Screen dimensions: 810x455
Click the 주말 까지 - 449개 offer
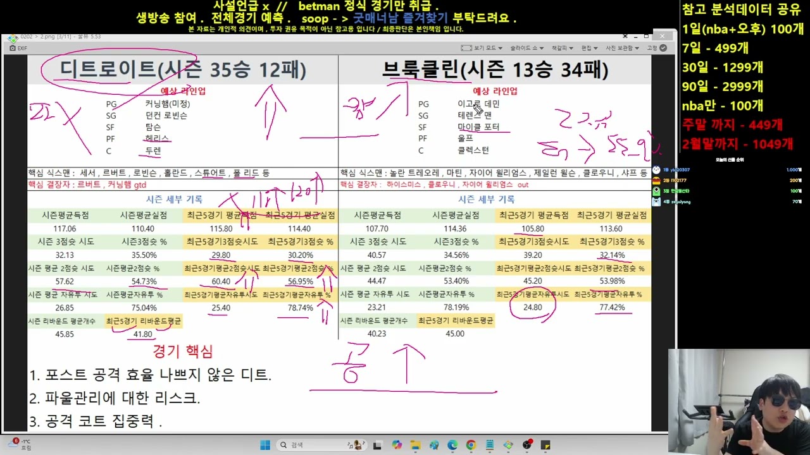[732, 124]
